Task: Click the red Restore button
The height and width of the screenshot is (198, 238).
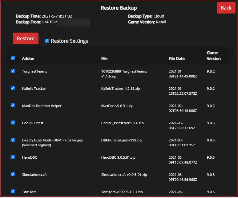Action: click(x=26, y=38)
